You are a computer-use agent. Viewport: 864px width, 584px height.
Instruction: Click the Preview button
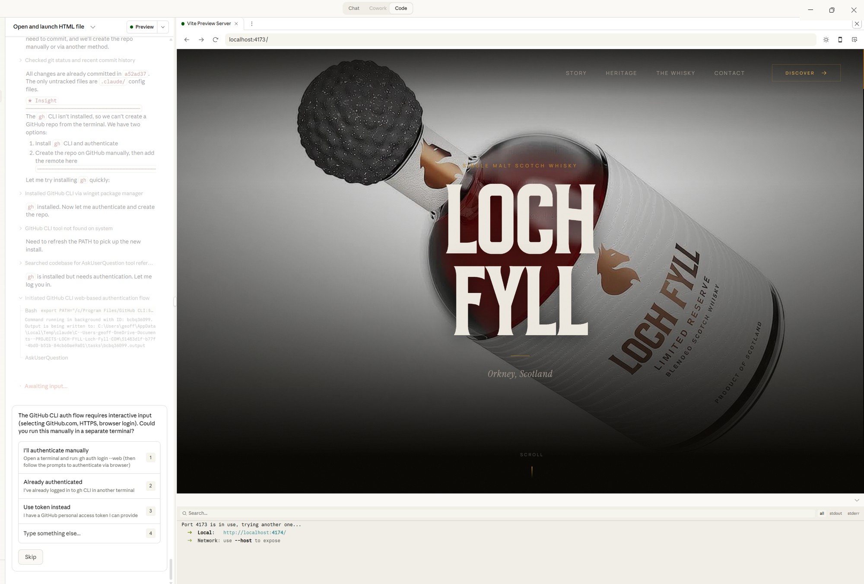tap(142, 27)
